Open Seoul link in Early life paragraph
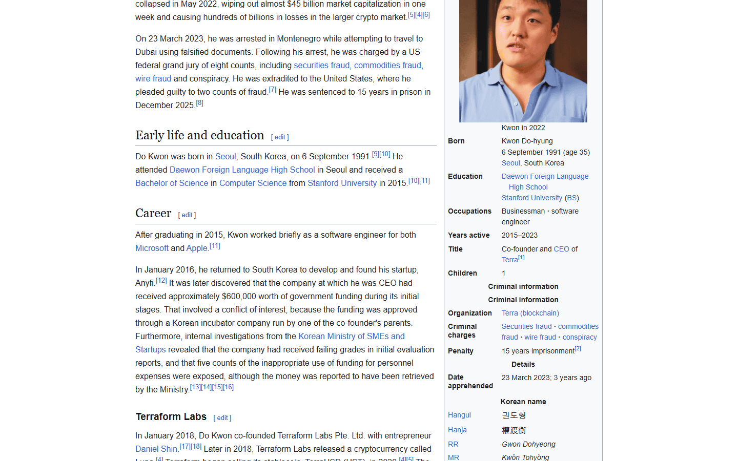738x461 pixels. (x=225, y=156)
